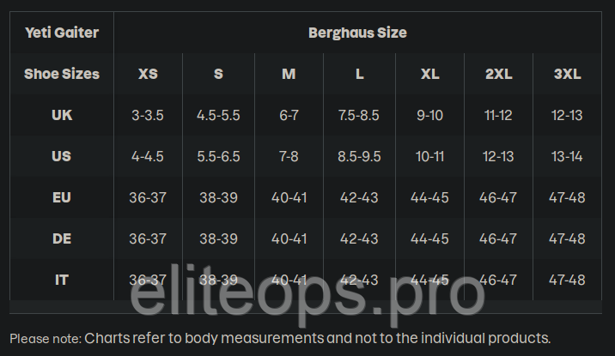Click the DE 46-47 cell under 2XL
This screenshot has width=615, height=356.
(498, 238)
